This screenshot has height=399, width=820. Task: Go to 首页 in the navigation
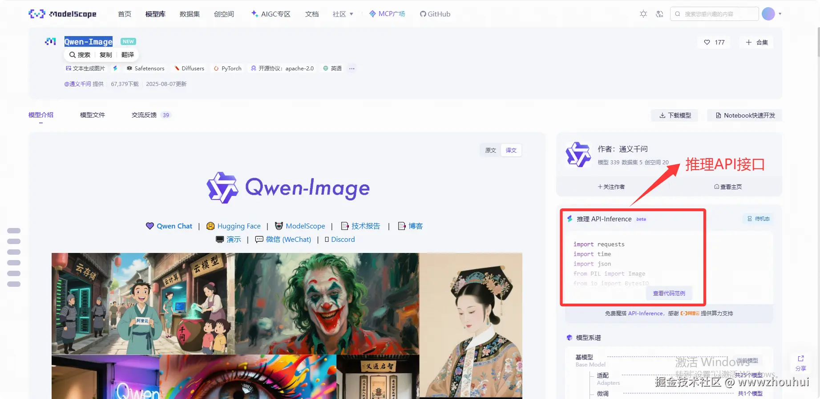click(x=125, y=14)
